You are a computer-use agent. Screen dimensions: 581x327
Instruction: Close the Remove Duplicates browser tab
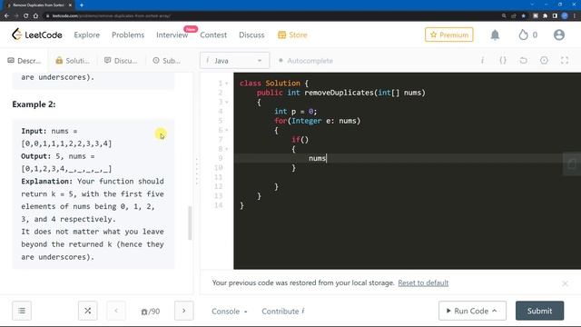tap(70, 5)
